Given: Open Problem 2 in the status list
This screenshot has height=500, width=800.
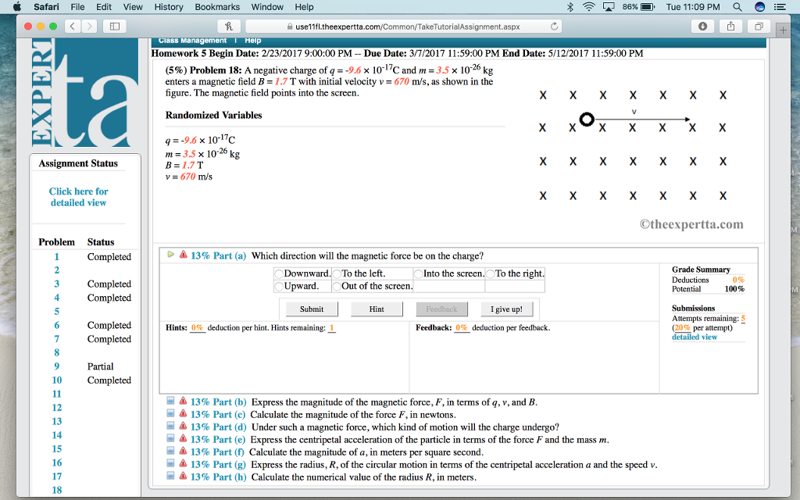Looking at the screenshot, I should (56, 270).
